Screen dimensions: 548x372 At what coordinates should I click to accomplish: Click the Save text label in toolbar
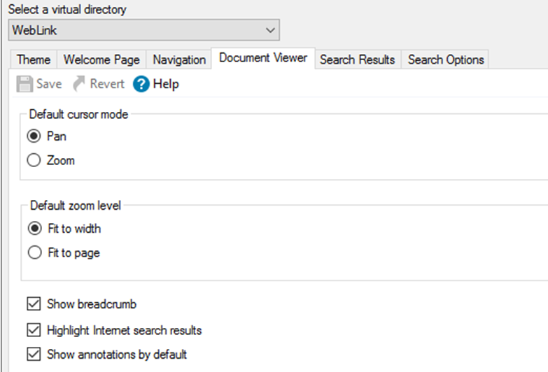[x=49, y=84]
